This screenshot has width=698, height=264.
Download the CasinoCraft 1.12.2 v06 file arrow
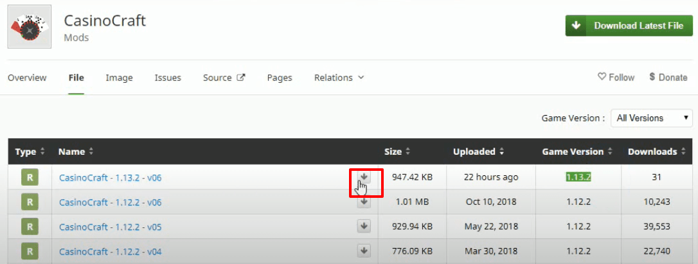point(364,202)
